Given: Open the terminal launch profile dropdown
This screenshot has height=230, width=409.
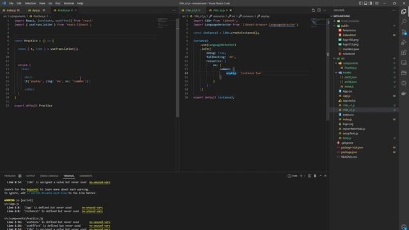Looking at the screenshot, I should 304,176.
